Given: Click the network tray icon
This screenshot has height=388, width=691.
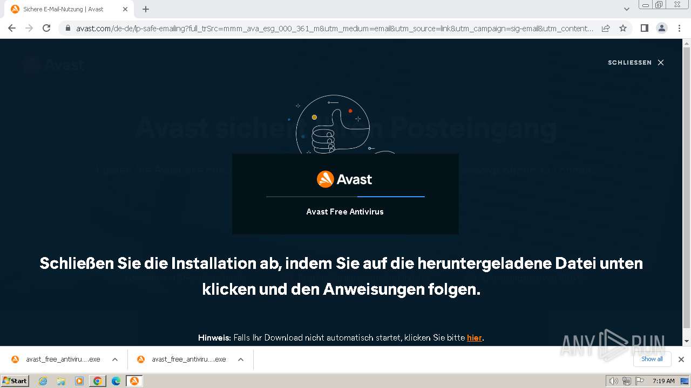Looking at the screenshot, I should [x=626, y=381].
